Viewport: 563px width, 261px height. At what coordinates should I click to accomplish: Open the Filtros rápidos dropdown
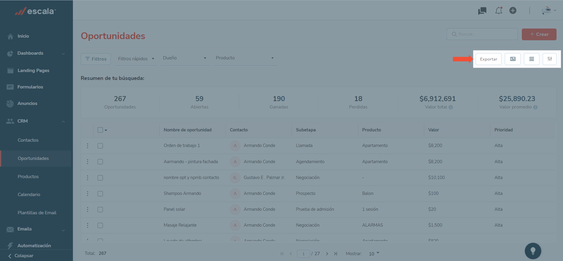point(136,59)
